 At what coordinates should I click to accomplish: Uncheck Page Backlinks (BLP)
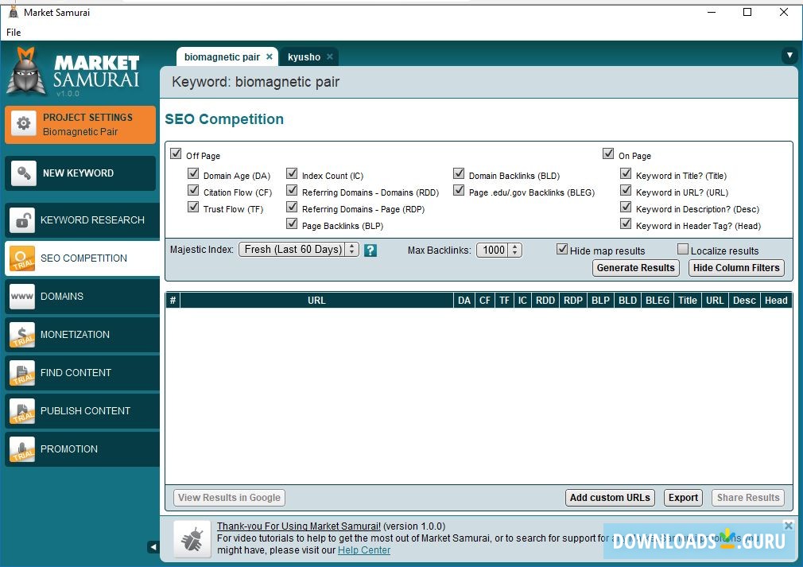[x=292, y=223]
